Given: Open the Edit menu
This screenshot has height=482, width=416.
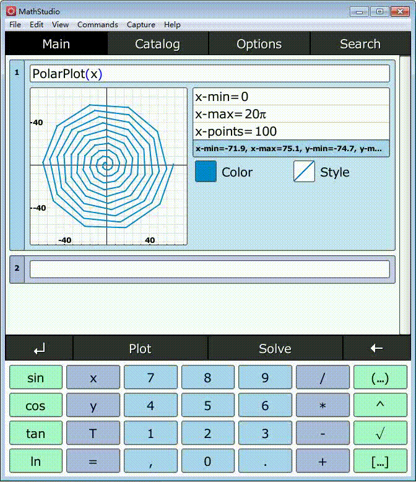Looking at the screenshot, I should 37,25.
